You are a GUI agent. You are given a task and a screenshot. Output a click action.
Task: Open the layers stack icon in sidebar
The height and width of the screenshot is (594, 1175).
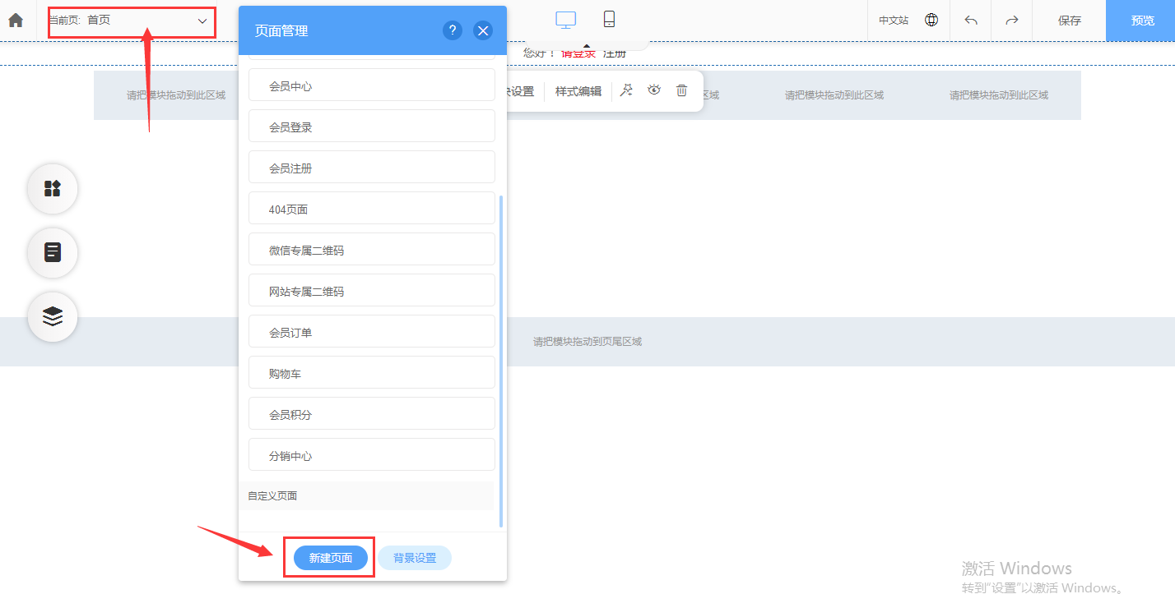click(53, 316)
